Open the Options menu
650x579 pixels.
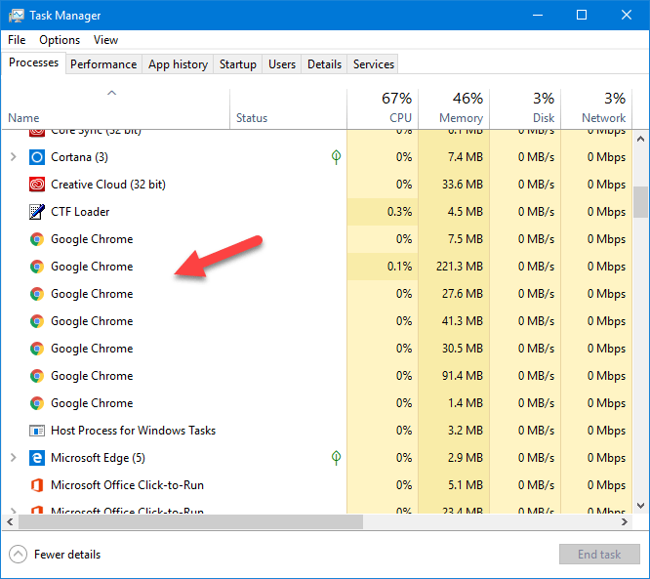(x=60, y=40)
